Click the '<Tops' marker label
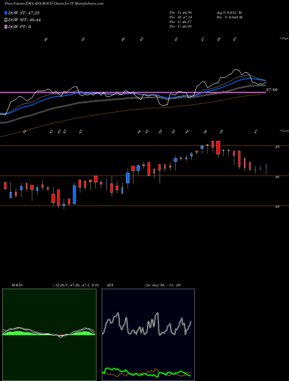 click(284, 39)
